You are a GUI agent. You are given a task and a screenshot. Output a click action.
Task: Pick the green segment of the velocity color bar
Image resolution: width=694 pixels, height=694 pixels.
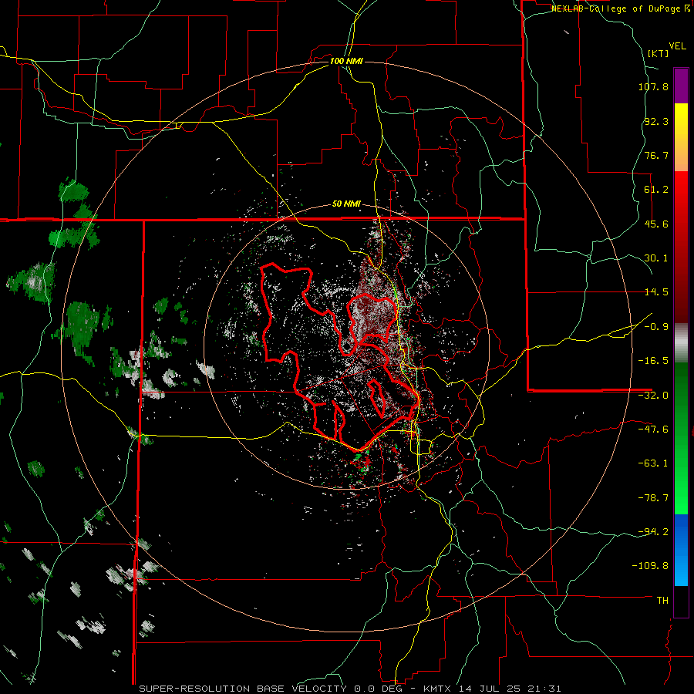(681, 438)
